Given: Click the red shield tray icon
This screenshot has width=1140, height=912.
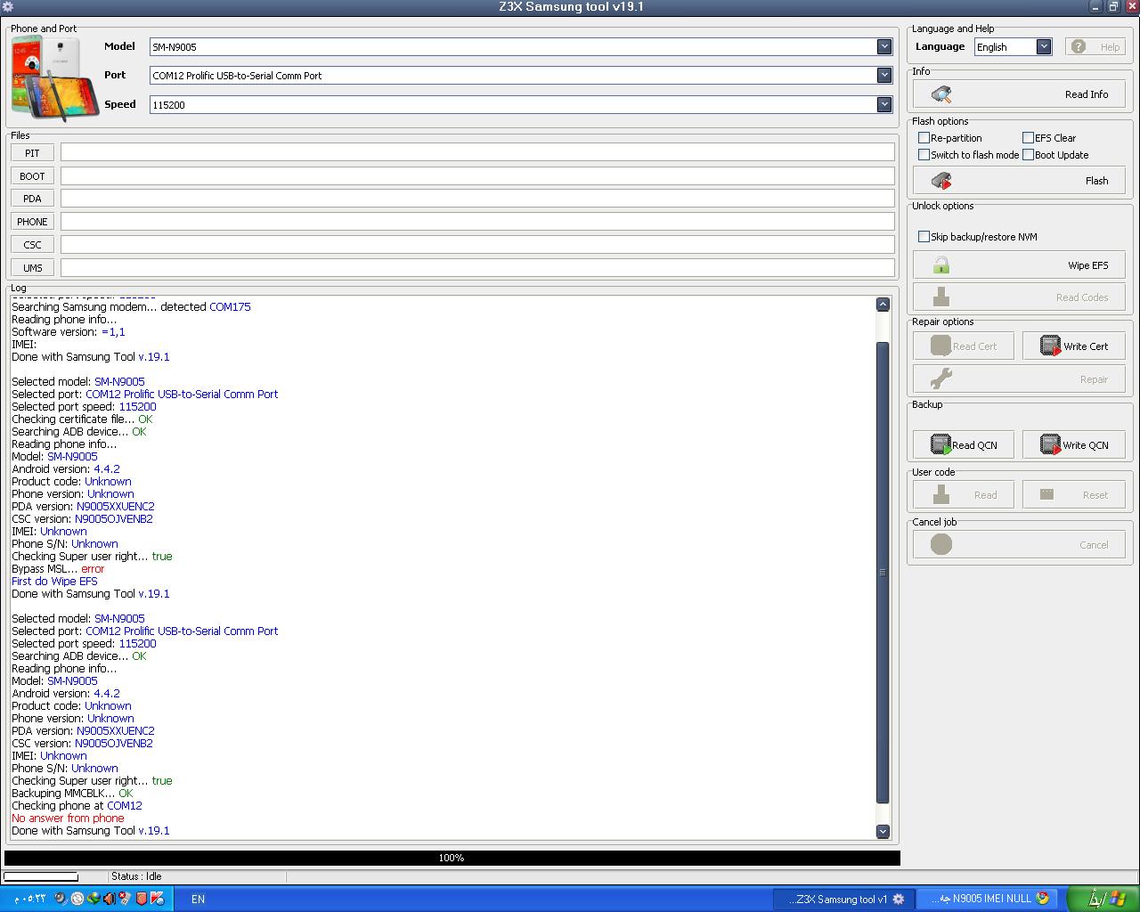Looking at the screenshot, I should (142, 899).
